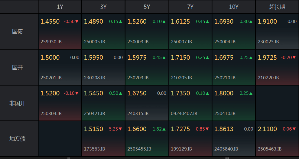Click red down arrow beside -0.85
Image resolution: width=299 pixels, height=159 pixels.
(207, 129)
